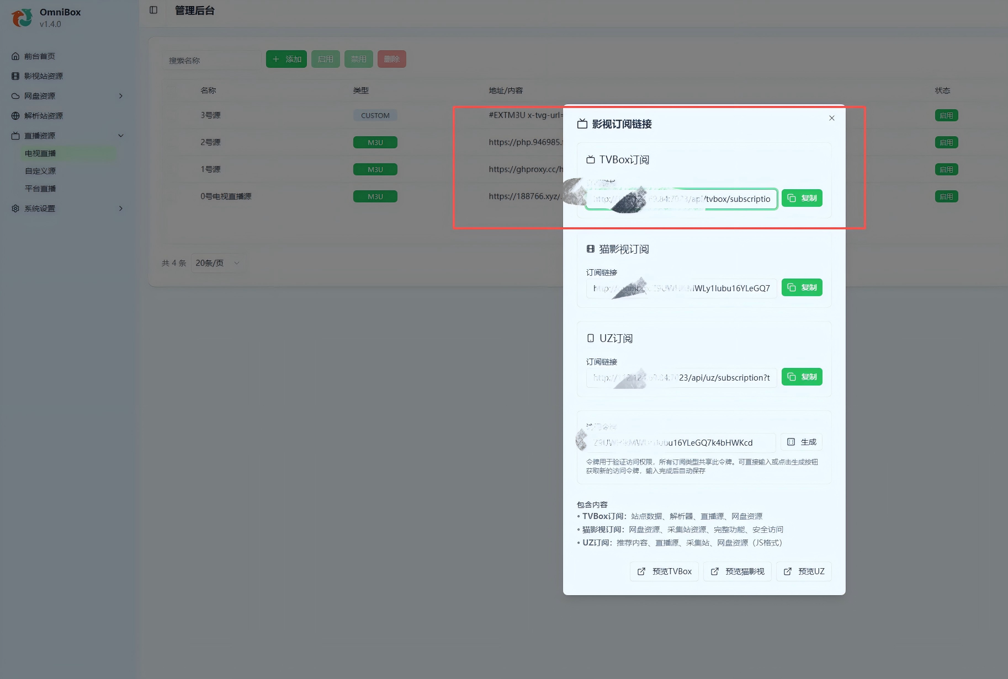The height and width of the screenshot is (679, 1008).
Task: Copy the TVBox subscription link
Action: click(x=802, y=198)
